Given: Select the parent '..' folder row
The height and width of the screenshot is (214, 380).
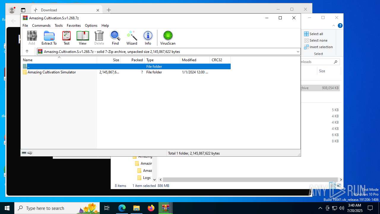Looking at the screenshot, I should click(126, 67).
